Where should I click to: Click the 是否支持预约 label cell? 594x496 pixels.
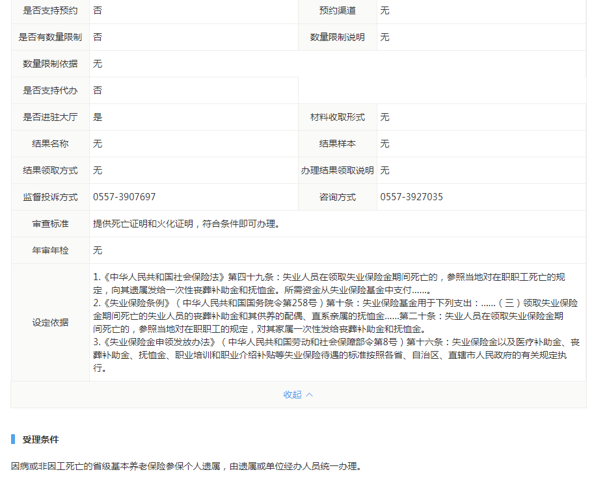[50, 11]
